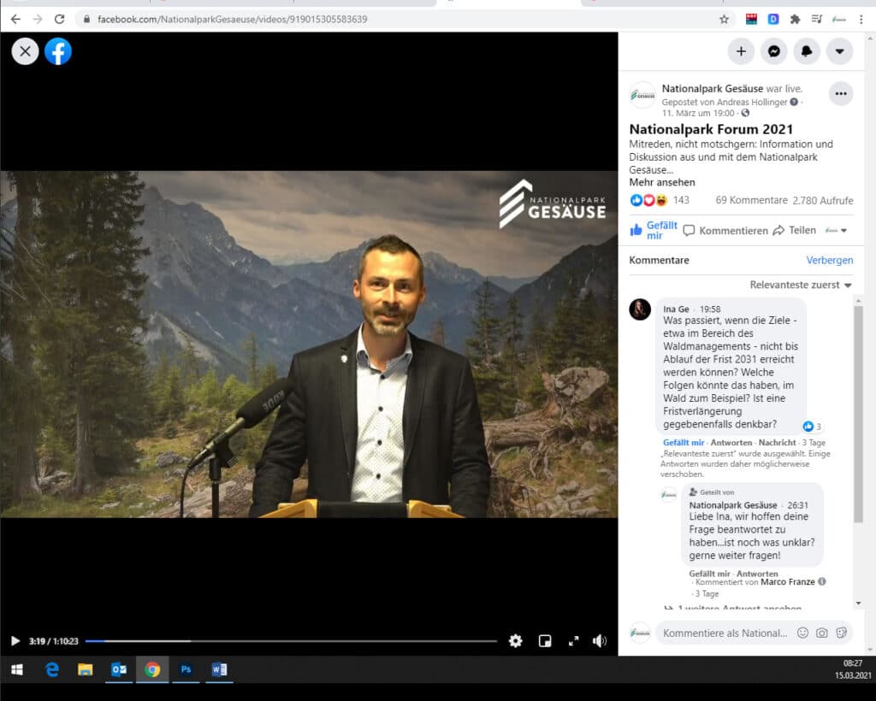The width and height of the screenshot is (876, 701).
Task: Expand the Relevanteste zuerst sort dropdown
Action: 800,285
